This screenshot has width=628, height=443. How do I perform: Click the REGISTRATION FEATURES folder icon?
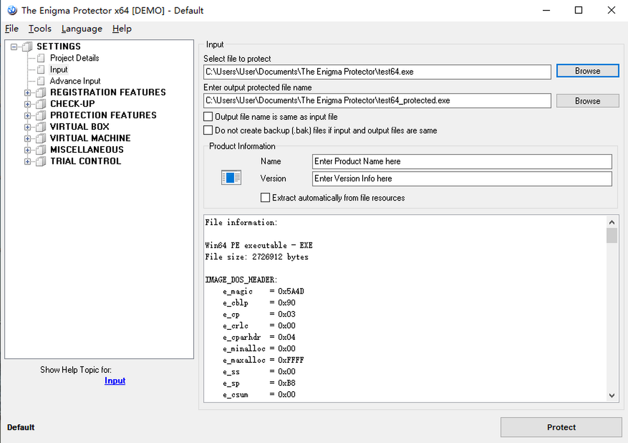[x=41, y=93]
